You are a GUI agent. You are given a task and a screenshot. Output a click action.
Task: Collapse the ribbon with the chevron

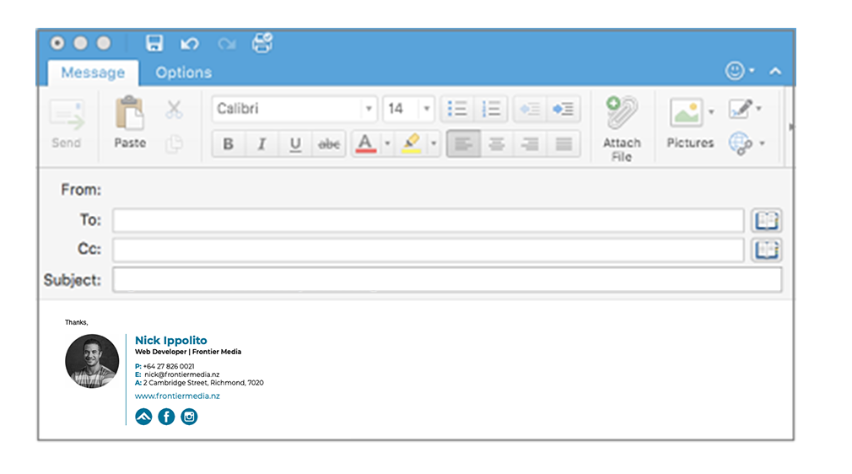tap(775, 71)
